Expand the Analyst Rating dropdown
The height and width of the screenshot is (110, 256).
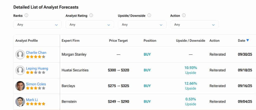click(x=90, y=25)
